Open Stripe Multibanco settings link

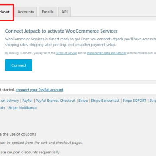click(23, 108)
